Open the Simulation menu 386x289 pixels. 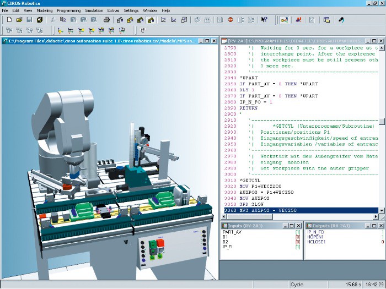94,10
